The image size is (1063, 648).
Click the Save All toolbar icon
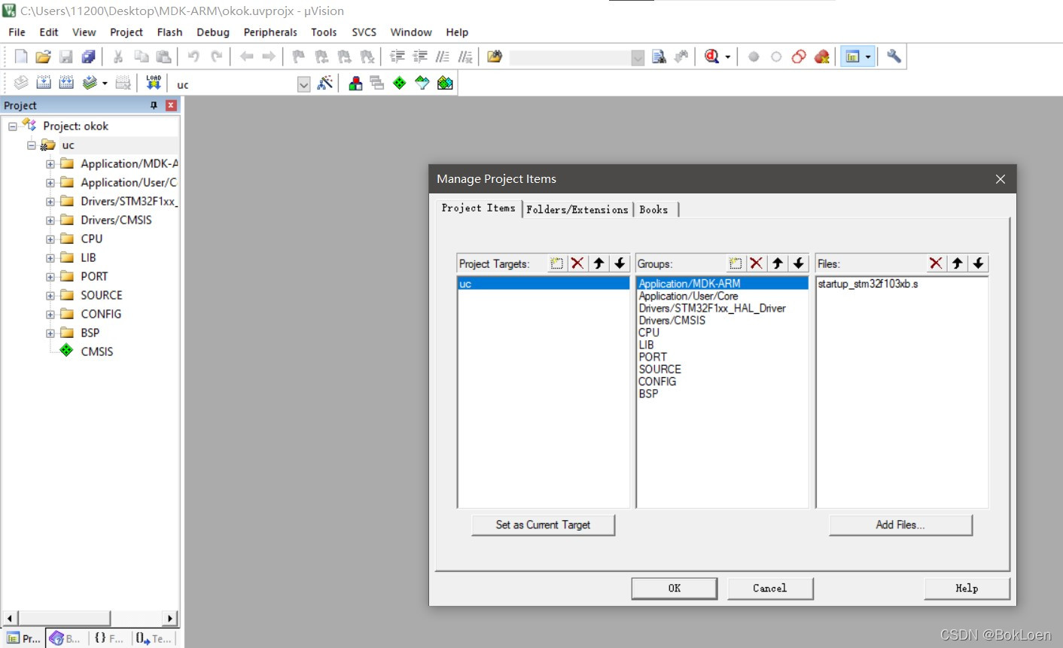tap(88, 56)
